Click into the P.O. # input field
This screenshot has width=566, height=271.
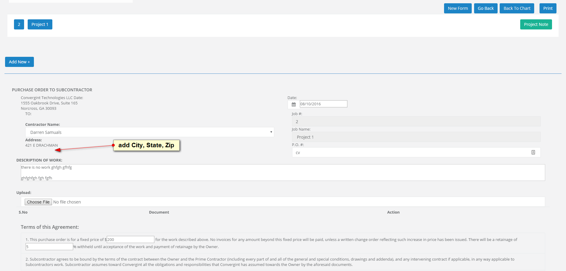(x=410, y=153)
